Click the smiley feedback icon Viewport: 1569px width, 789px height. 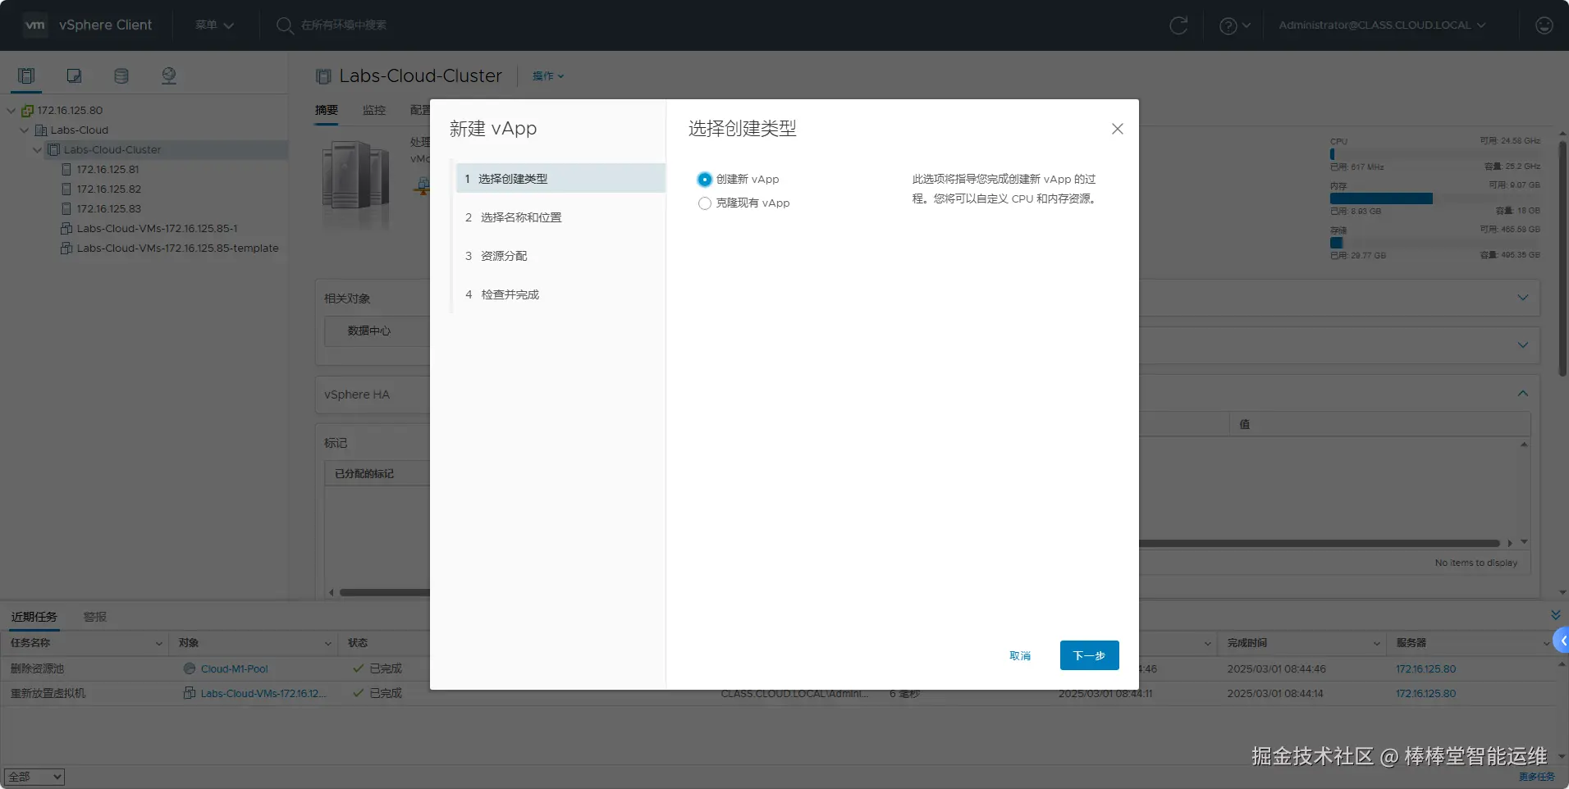pyautogui.click(x=1544, y=25)
